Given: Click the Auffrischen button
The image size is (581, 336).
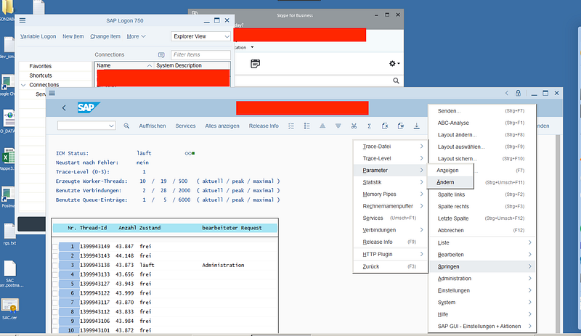Looking at the screenshot, I should point(153,126).
